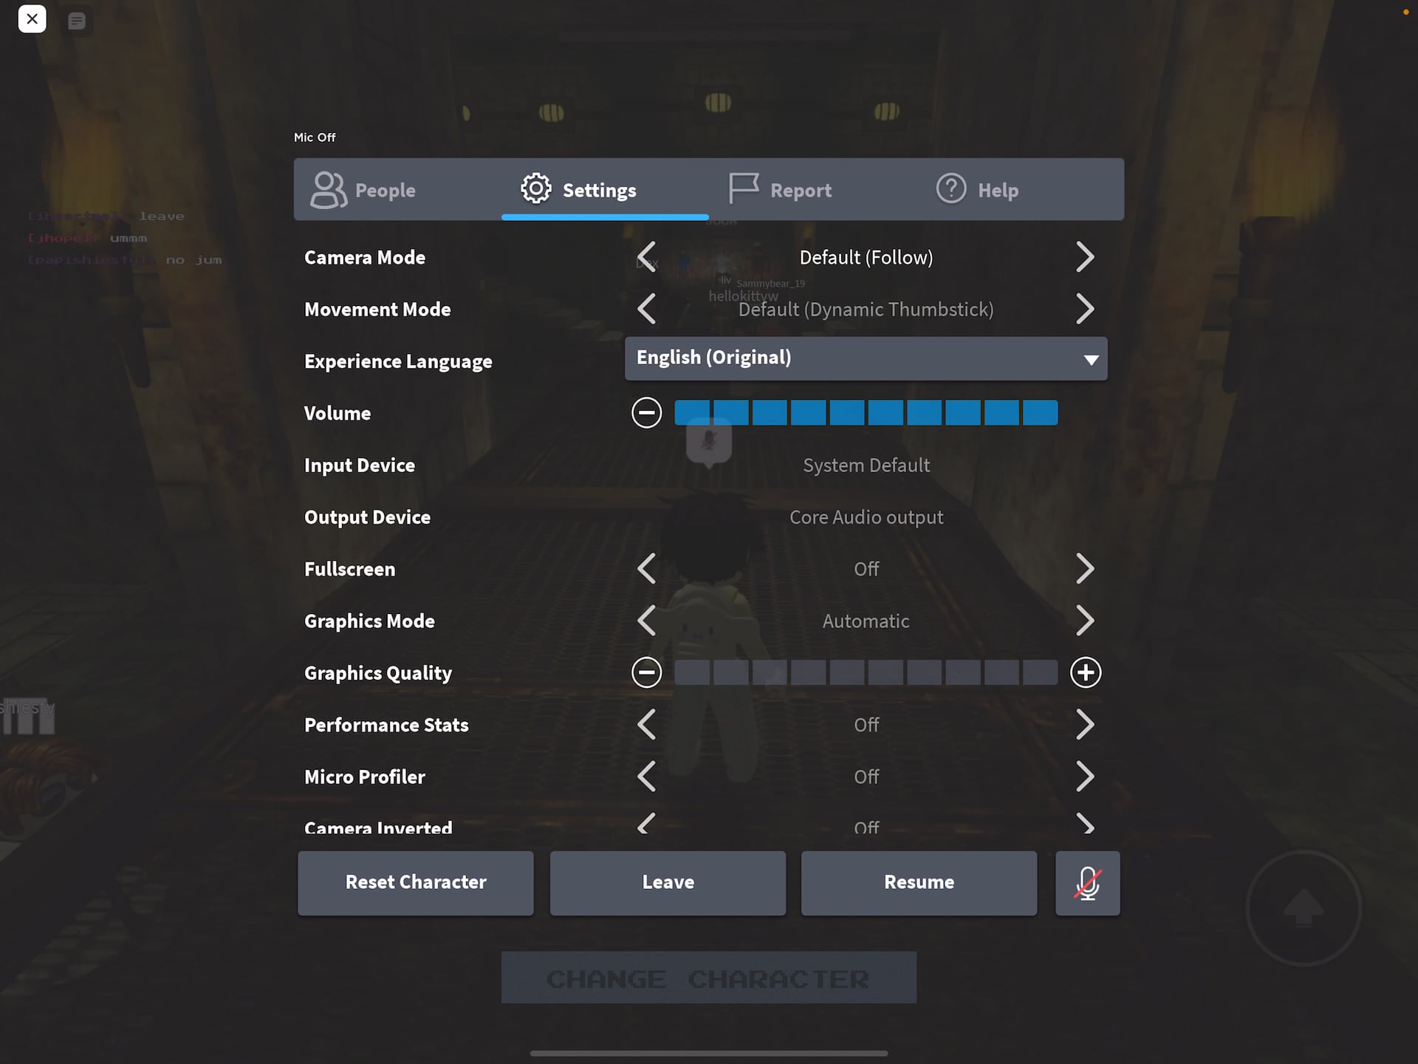The height and width of the screenshot is (1064, 1418).
Task: Click the voice mute bubble above avatar
Action: (x=709, y=442)
